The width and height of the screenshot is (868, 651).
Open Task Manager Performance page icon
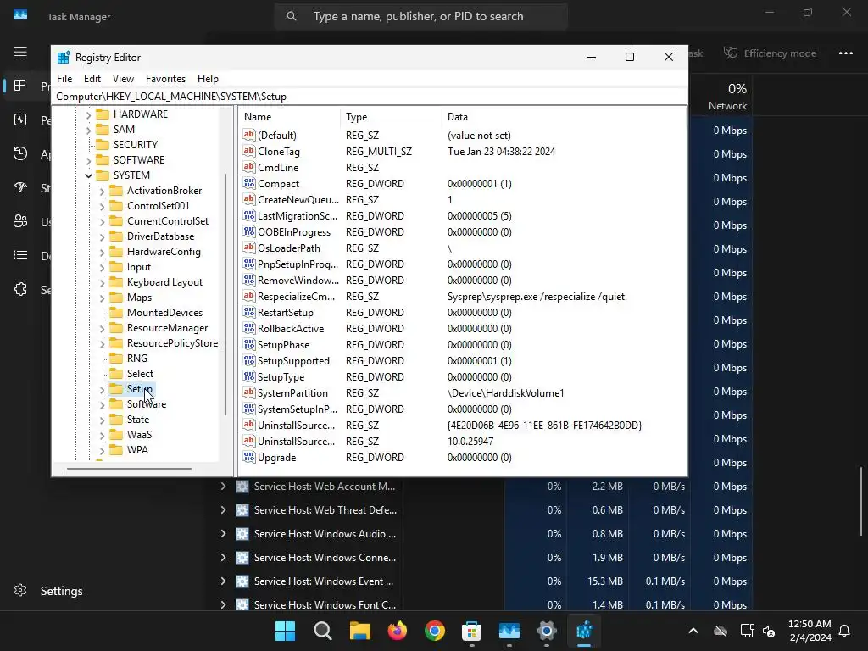point(20,120)
